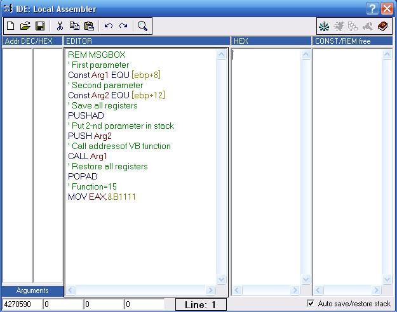Click the Arguments label bar
The width and height of the screenshot is (397, 312).
pyautogui.click(x=32, y=290)
